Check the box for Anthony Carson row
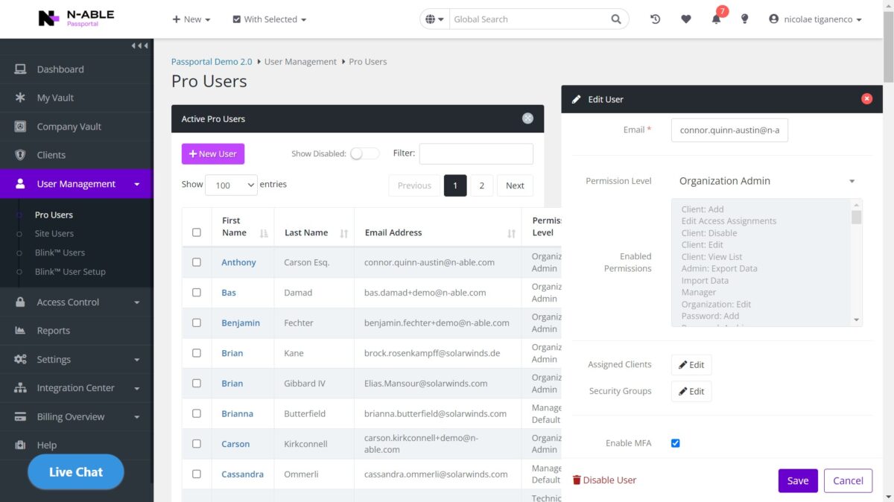Screen dimensions: 894x502 pos(197,262)
